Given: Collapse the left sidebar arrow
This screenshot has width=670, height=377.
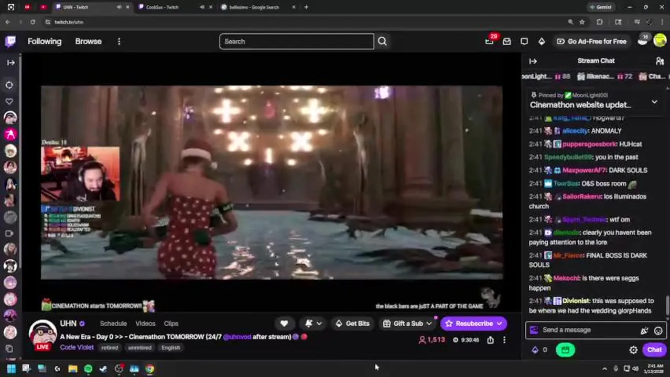Looking at the screenshot, I should point(10,62).
